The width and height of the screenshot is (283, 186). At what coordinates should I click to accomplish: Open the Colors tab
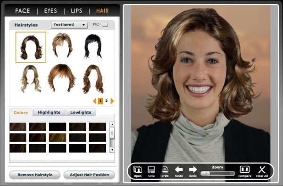[21, 112]
